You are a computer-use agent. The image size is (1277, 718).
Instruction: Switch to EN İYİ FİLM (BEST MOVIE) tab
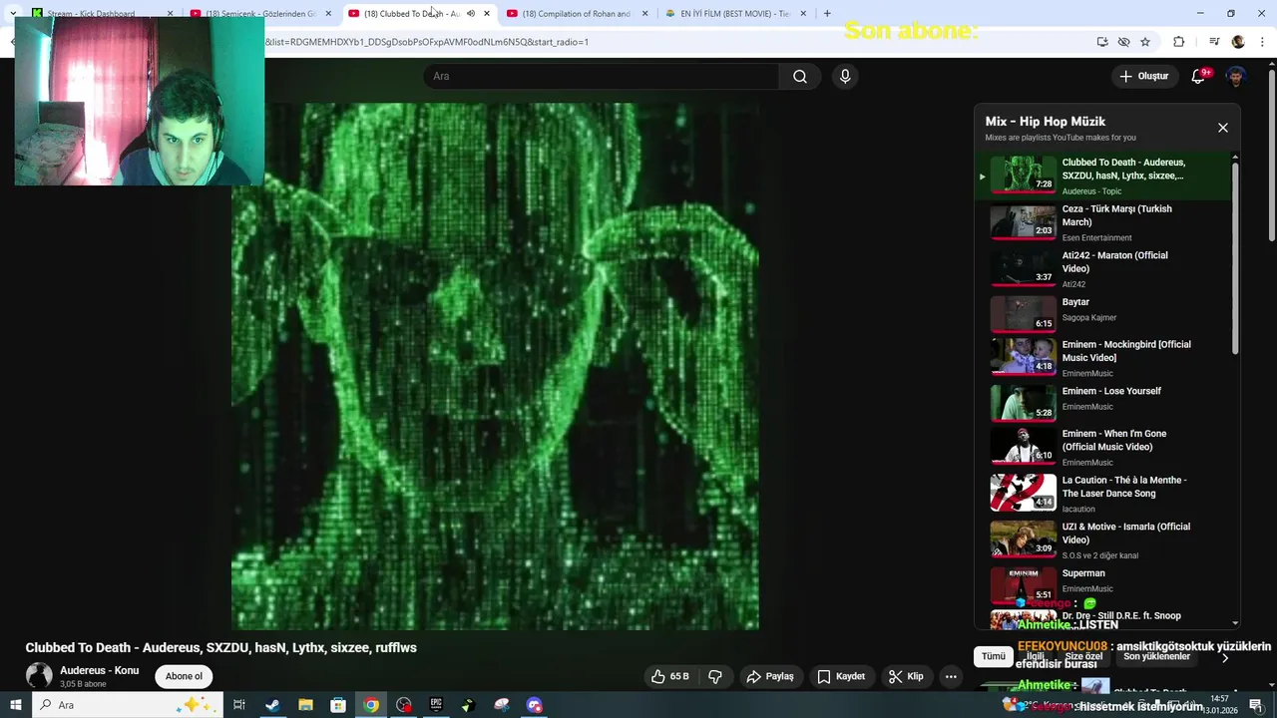coord(735,14)
